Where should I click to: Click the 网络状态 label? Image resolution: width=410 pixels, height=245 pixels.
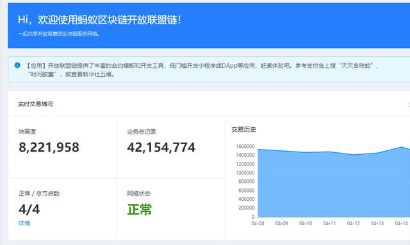(138, 193)
